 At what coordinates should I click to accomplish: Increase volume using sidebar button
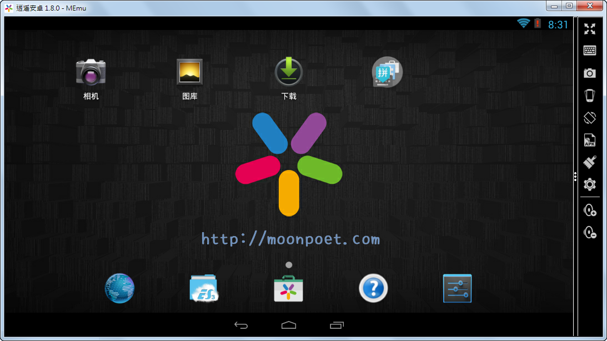click(x=590, y=210)
